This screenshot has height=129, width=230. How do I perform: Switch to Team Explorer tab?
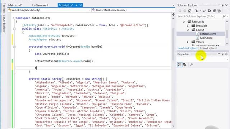pos(208,48)
